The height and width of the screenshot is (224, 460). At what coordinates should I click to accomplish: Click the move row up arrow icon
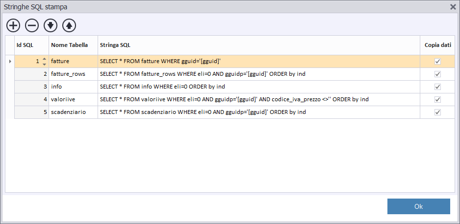tap(69, 26)
